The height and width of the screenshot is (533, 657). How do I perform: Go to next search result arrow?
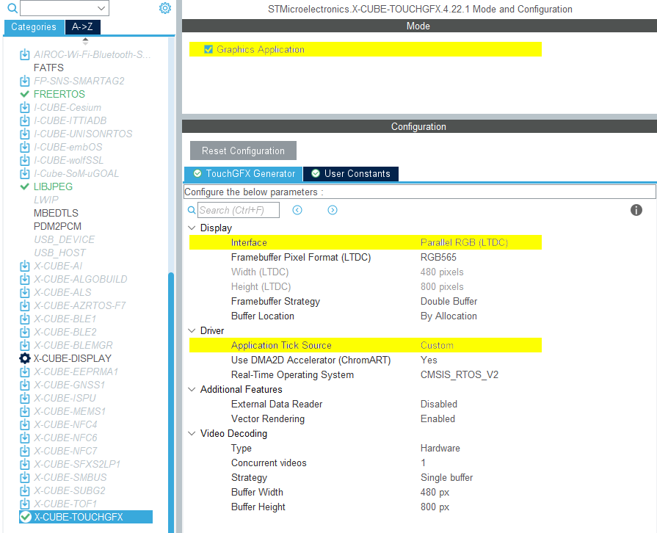tap(333, 210)
